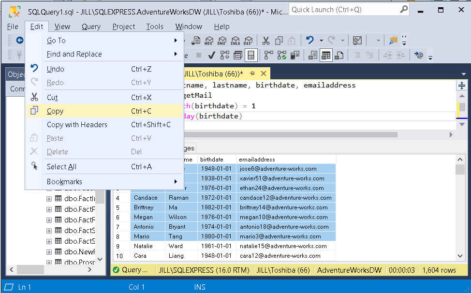Expand the dbo.FactP table node
The width and height of the screenshot is (471, 293).
pyautogui.click(x=49, y=209)
